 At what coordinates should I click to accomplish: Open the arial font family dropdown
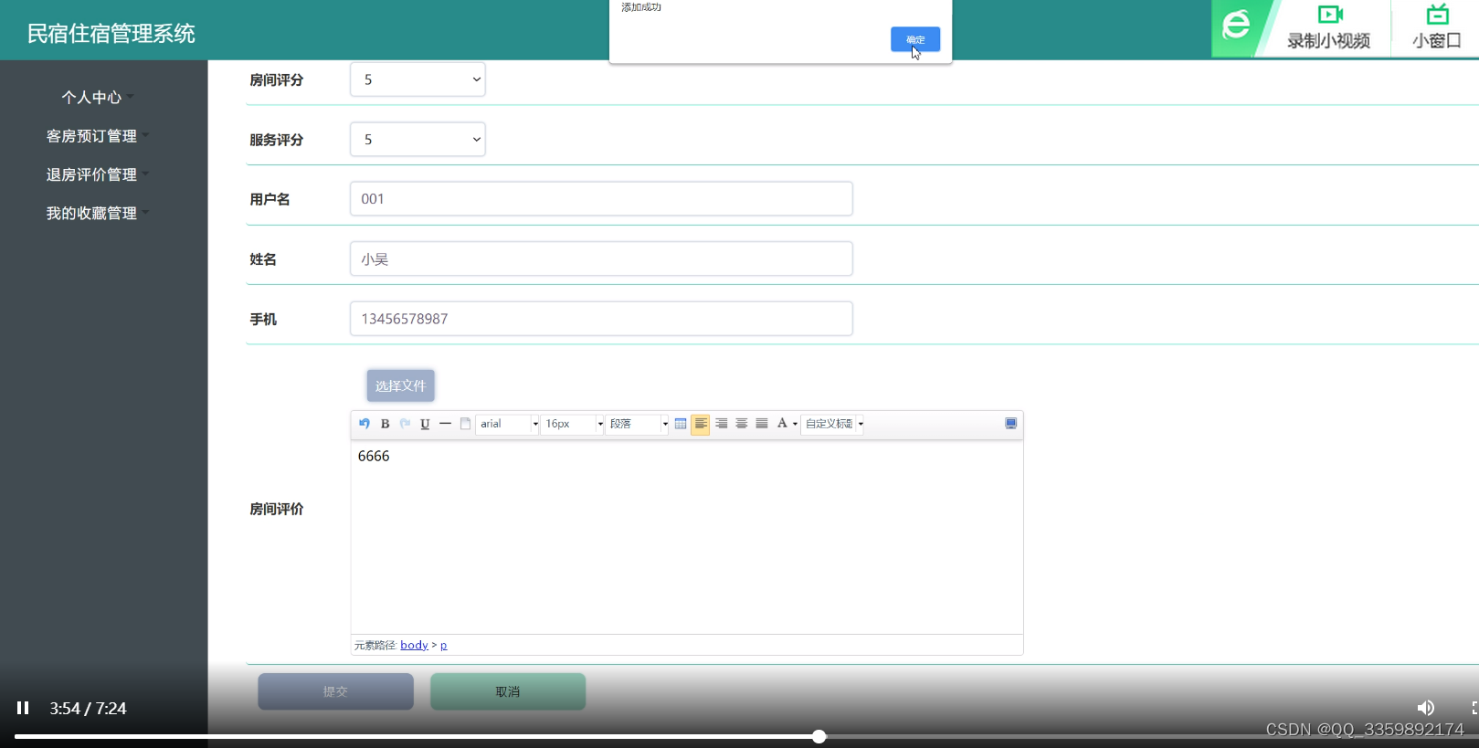tap(507, 424)
